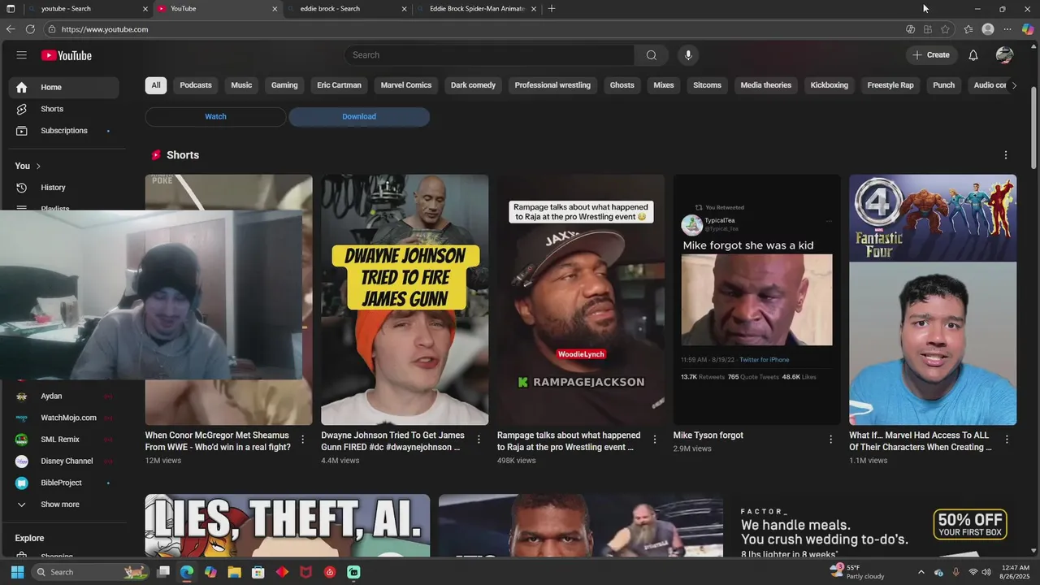This screenshot has width=1040, height=585.
Task: Select the Marvel Comics chip
Action: [406, 85]
